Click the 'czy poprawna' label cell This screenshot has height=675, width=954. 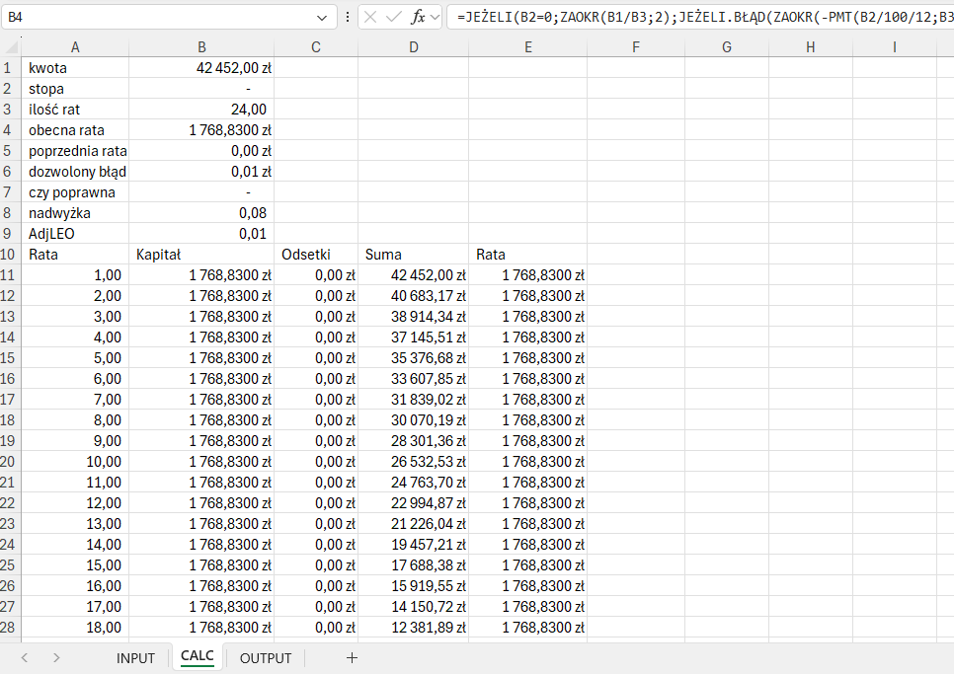click(75, 191)
